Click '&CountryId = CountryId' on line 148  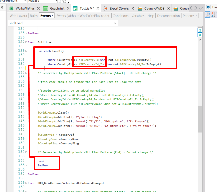(x=56, y=135)
